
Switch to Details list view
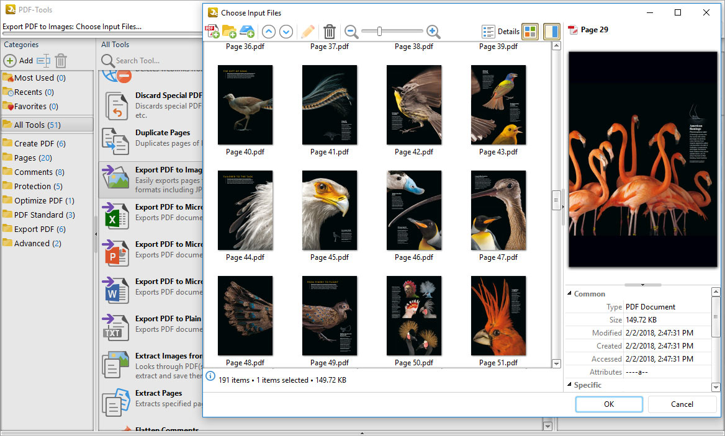pyautogui.click(x=501, y=32)
